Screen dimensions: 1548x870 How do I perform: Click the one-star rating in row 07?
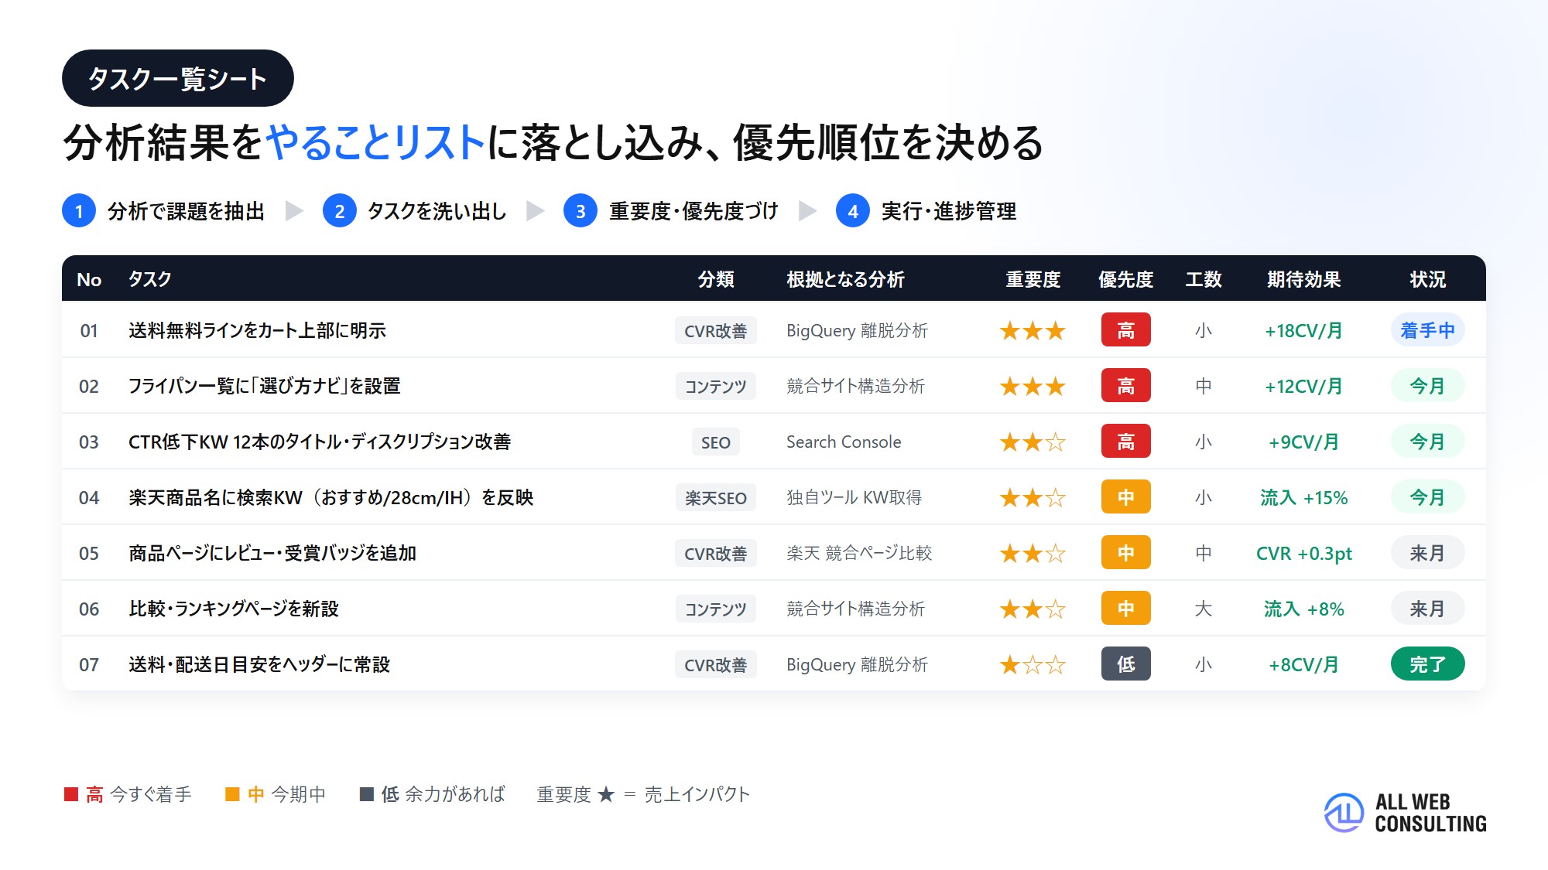[1033, 665]
